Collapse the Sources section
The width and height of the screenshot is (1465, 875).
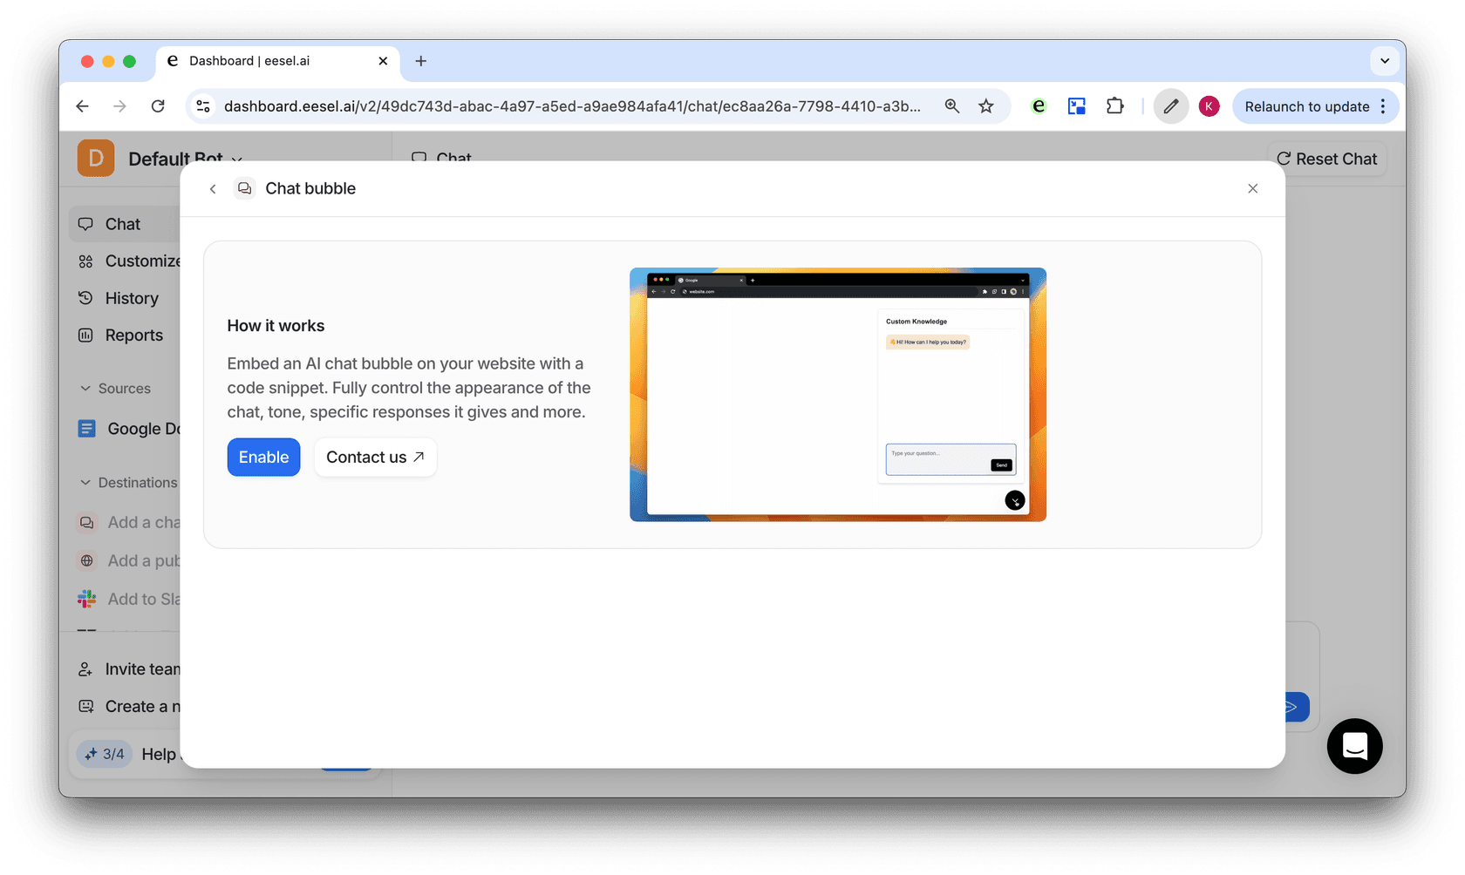coord(85,389)
